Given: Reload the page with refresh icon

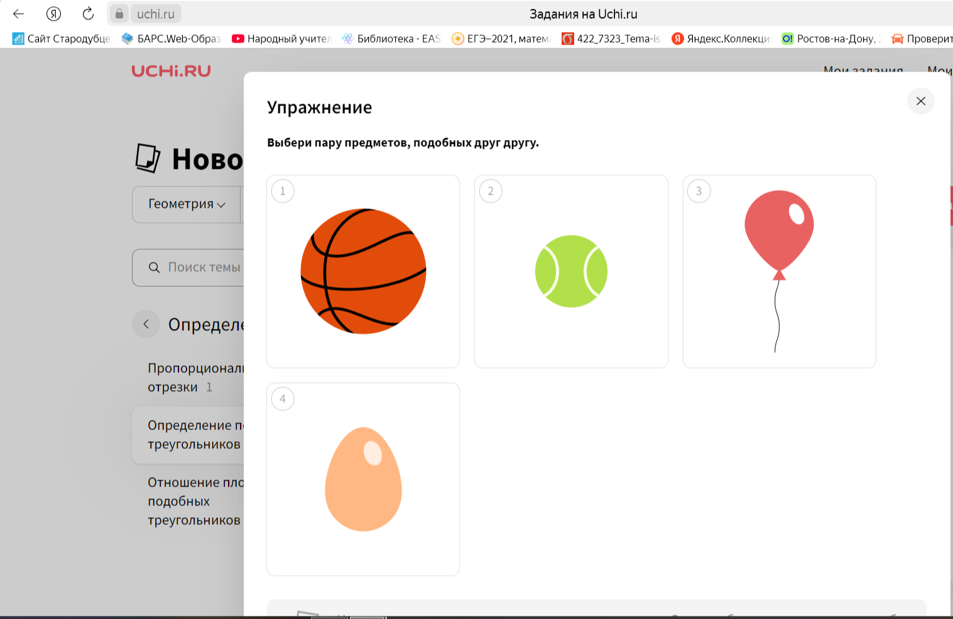Looking at the screenshot, I should 88,14.
